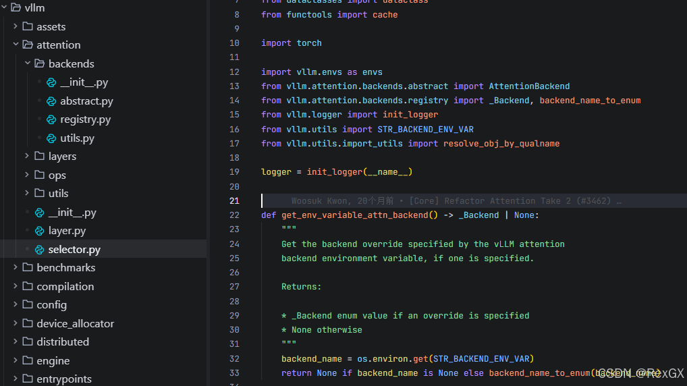687x386 pixels.
Task: Expand the layers folder chevron
Action: click(x=27, y=156)
